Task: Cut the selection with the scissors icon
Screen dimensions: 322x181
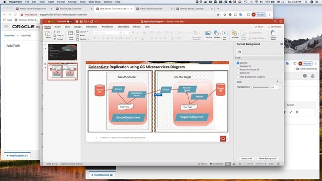Action: tap(55, 32)
